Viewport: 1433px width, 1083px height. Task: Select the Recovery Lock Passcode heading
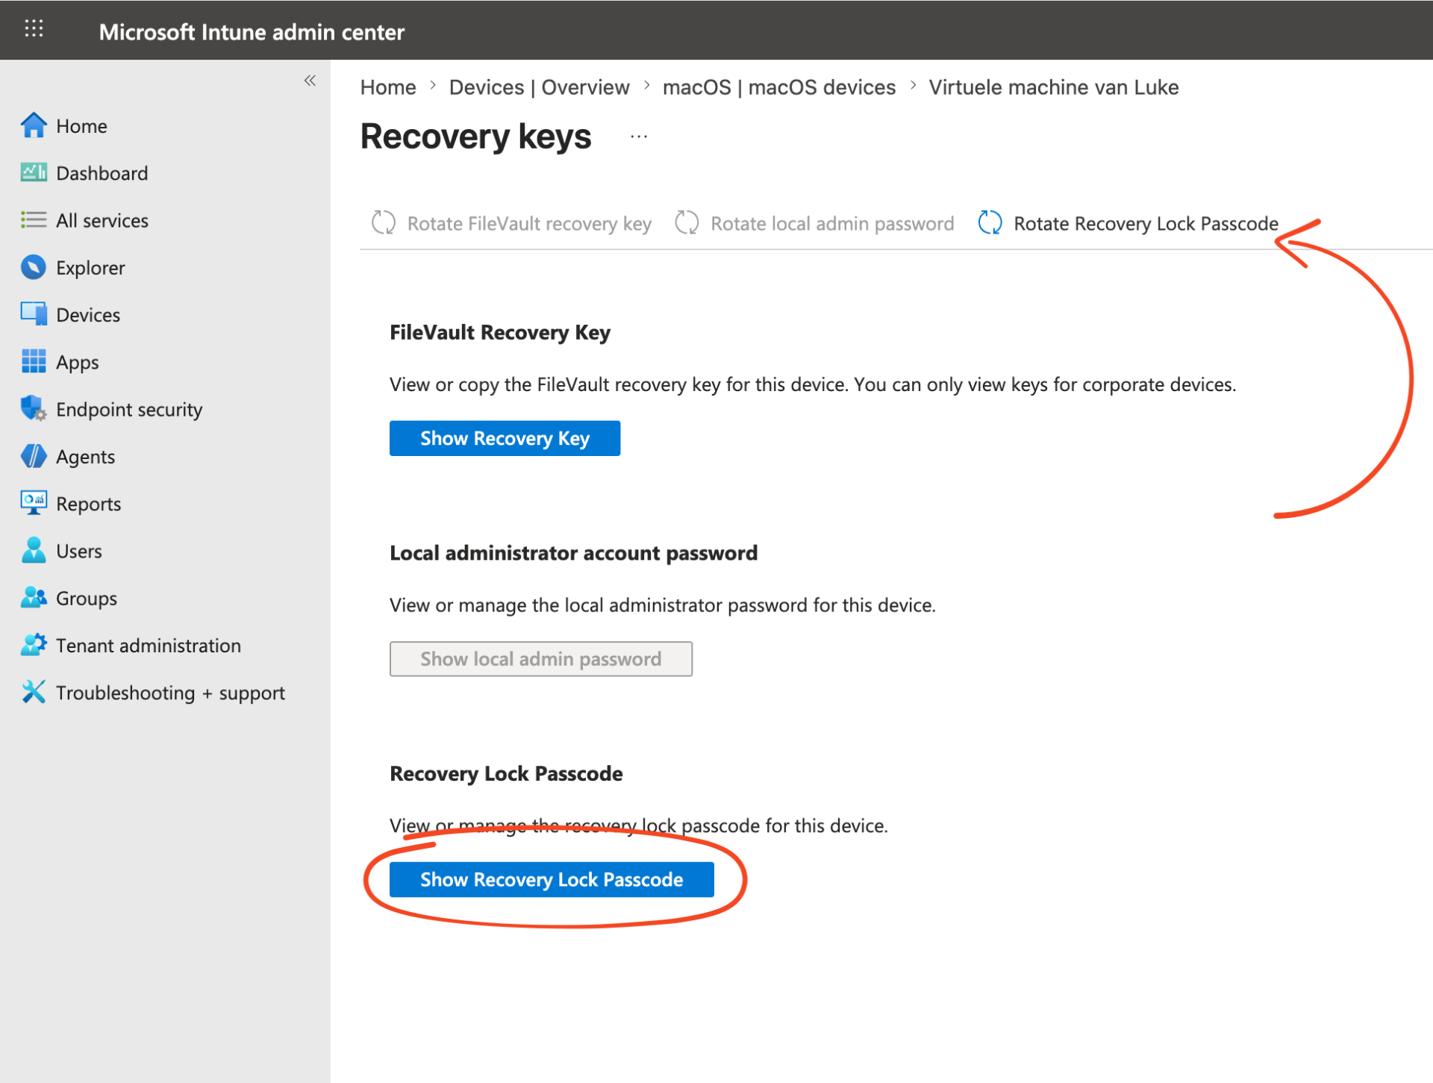pos(506,774)
